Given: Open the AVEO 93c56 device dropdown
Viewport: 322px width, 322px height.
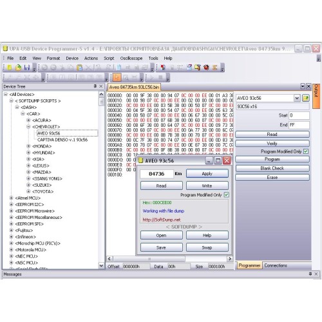Looking at the screenshot, I should click(x=297, y=98).
